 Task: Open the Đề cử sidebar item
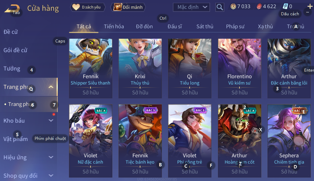11,32
